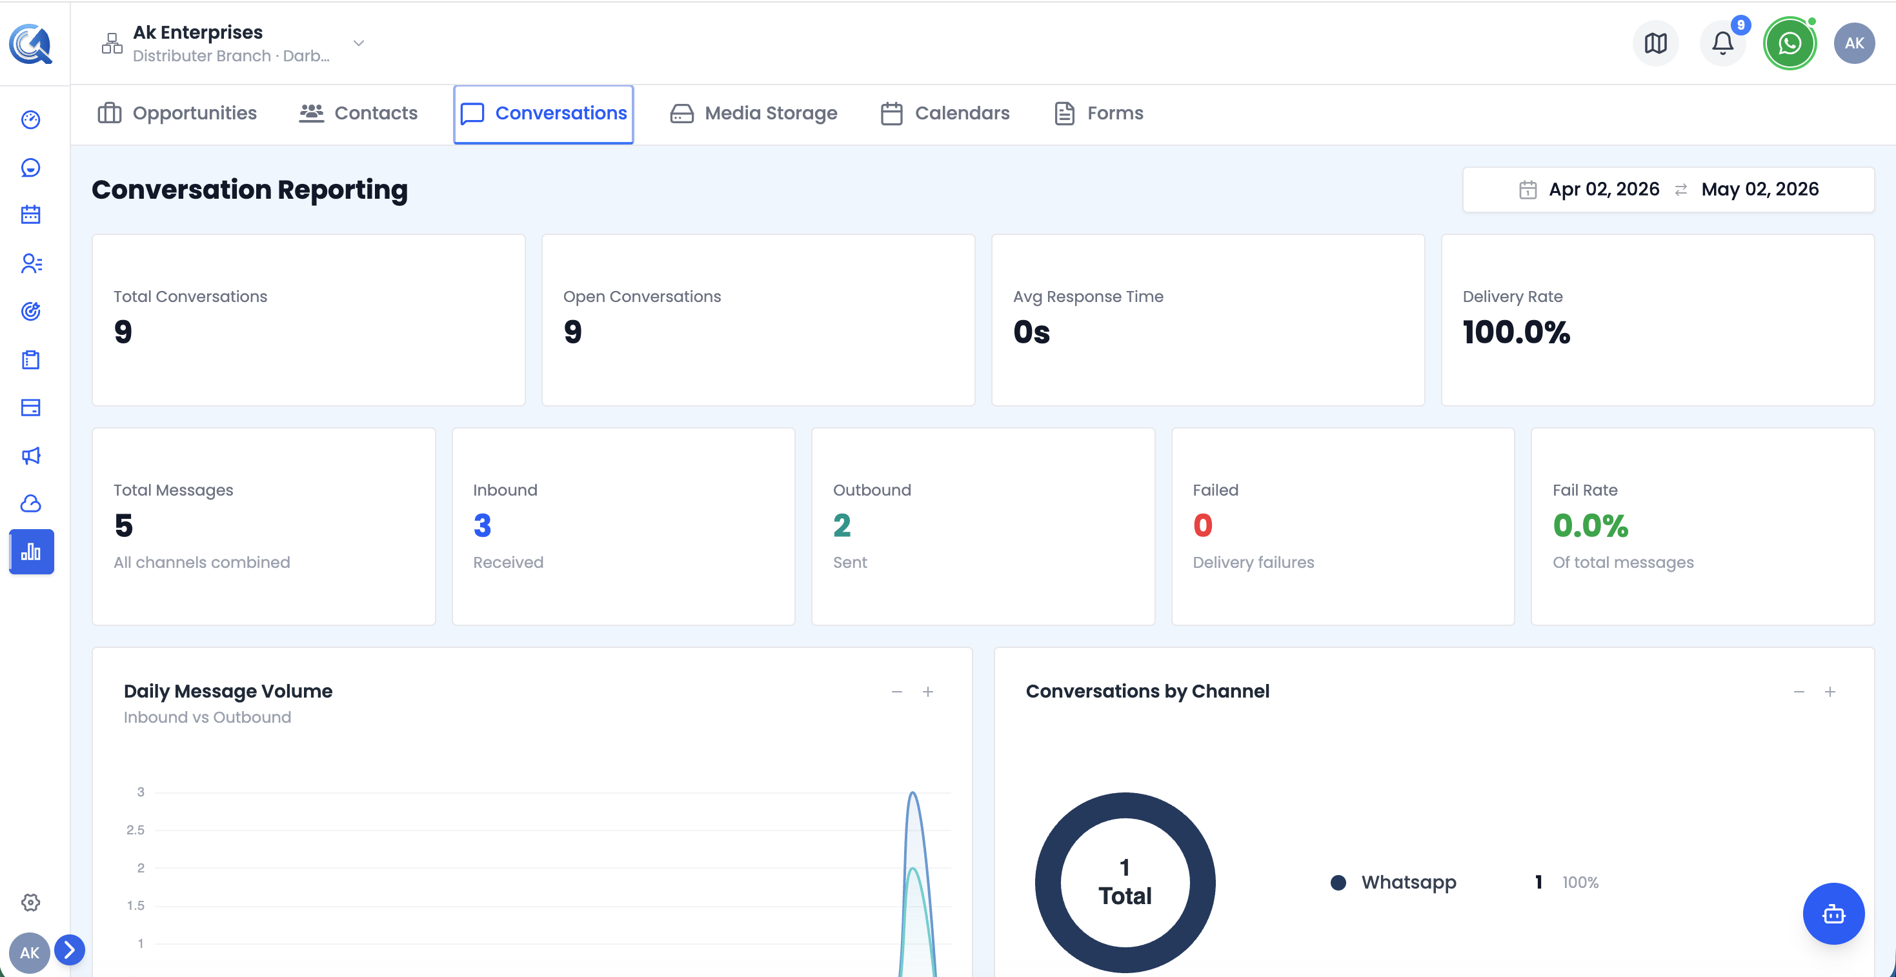Switch to the Calendars tab
Screen dimensions: 1896x977
pyautogui.click(x=945, y=114)
